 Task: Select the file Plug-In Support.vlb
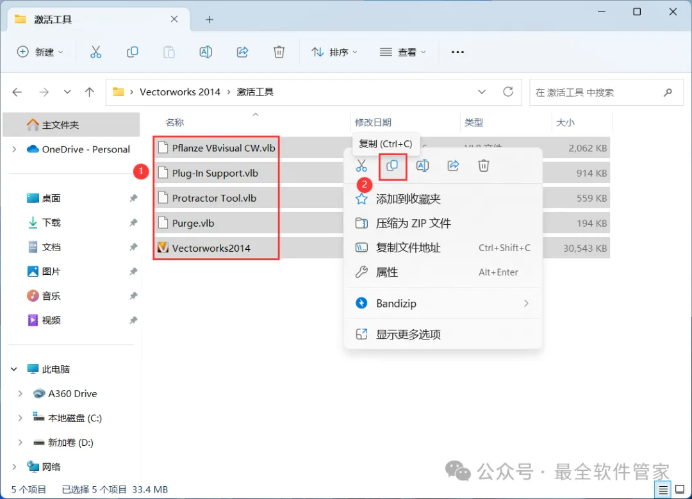click(x=215, y=173)
